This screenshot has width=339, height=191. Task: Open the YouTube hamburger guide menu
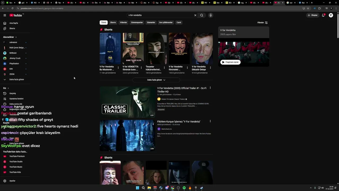coord(5,15)
